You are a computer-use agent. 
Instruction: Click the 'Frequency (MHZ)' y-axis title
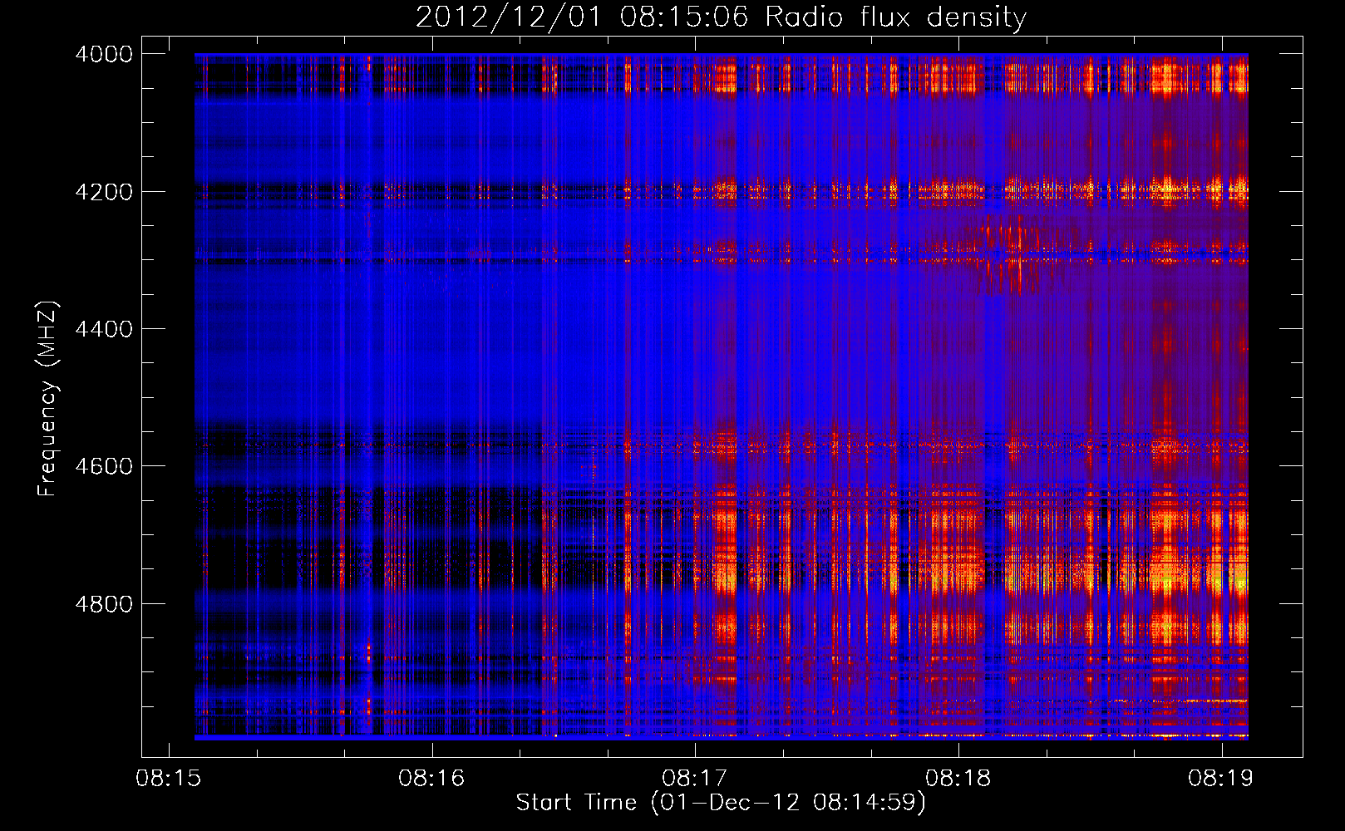[x=47, y=398]
